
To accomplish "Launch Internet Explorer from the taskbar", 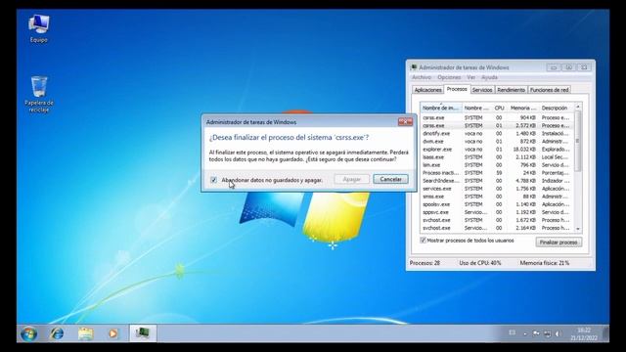I will [57, 333].
